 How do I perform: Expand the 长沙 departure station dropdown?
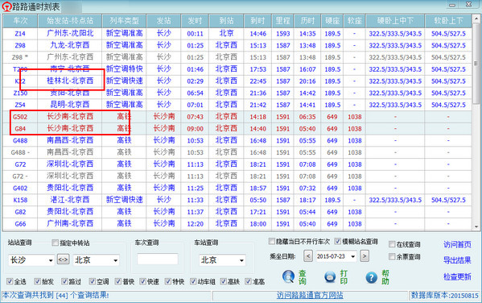pyautogui.click(x=51, y=260)
